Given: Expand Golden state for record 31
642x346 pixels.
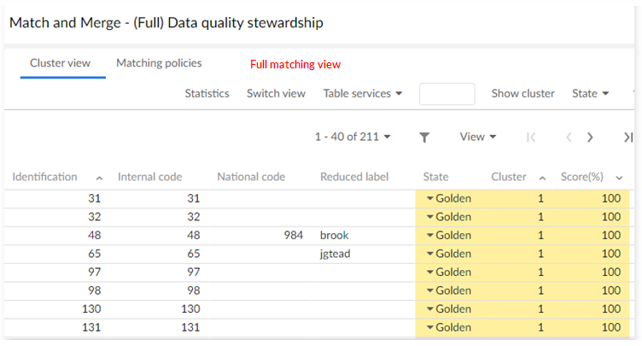Looking at the screenshot, I should click(430, 198).
